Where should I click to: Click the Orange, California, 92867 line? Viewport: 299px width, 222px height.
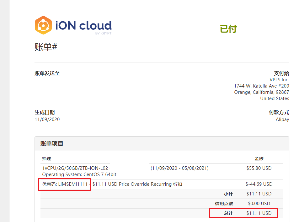pos(262,92)
